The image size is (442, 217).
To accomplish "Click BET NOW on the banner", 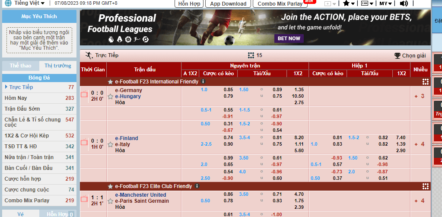I will pyautogui.click(x=289, y=38).
